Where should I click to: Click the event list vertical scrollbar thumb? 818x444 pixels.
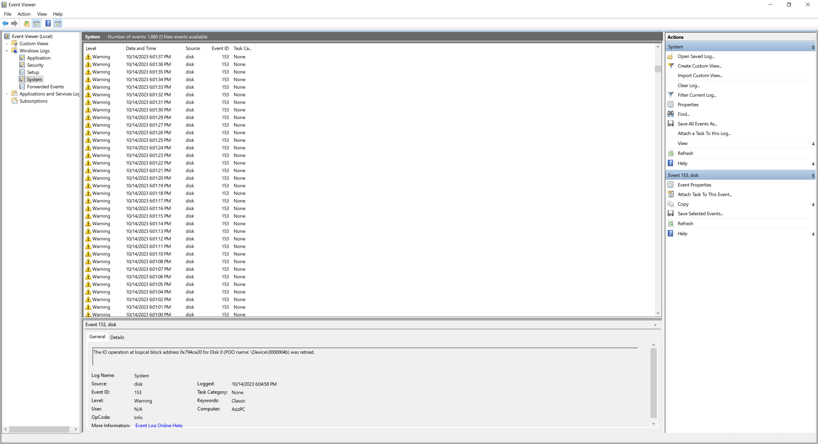coord(658,69)
